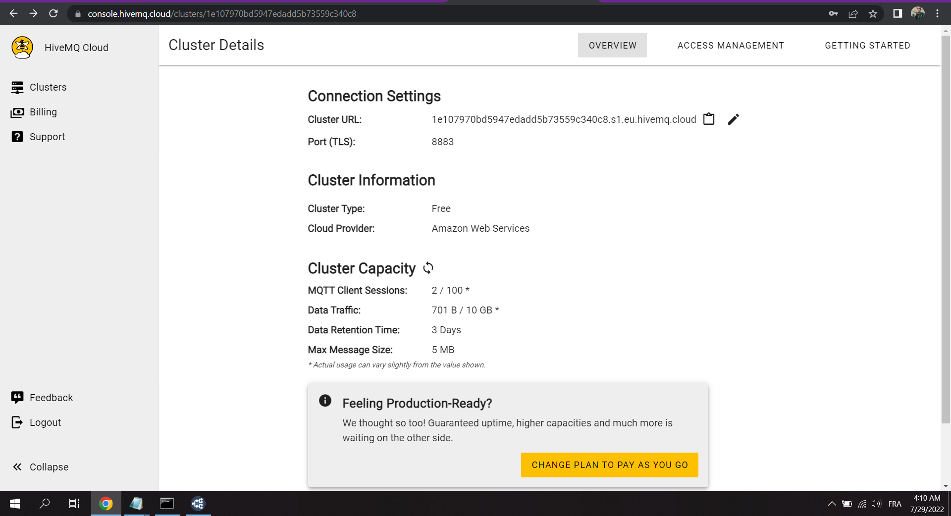Collapse the sidebar with Collapse label
Image resolution: width=951 pixels, height=516 pixels.
coord(49,467)
